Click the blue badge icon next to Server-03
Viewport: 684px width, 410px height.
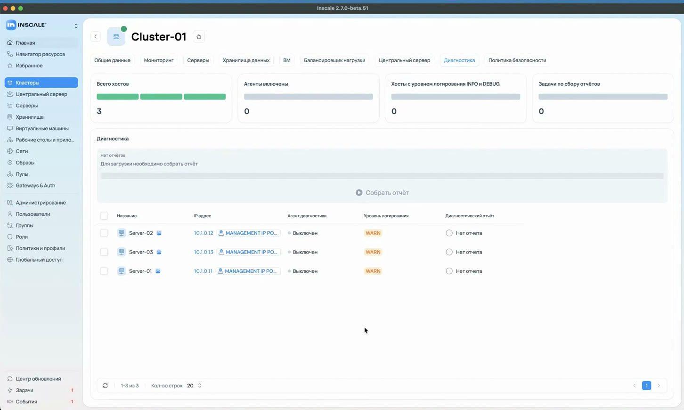159,252
